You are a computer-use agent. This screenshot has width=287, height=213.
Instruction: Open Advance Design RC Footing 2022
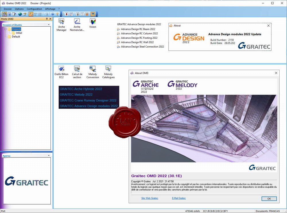[x=137, y=38]
